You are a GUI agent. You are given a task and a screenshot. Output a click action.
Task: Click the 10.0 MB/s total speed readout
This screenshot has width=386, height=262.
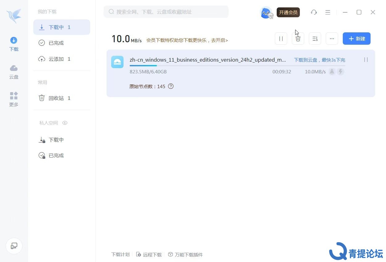(x=127, y=39)
